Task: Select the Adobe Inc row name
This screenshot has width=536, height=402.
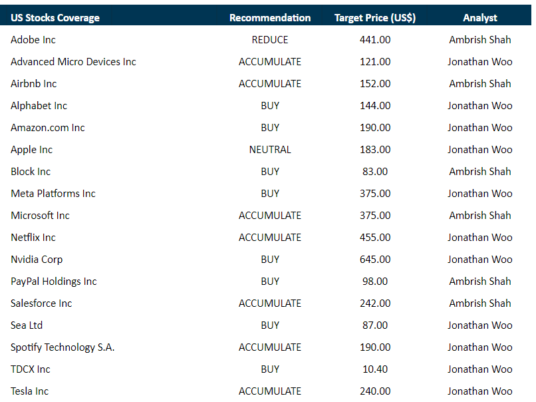Action: click(33, 40)
